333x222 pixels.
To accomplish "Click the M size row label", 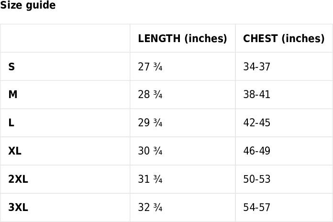I will [13, 94].
